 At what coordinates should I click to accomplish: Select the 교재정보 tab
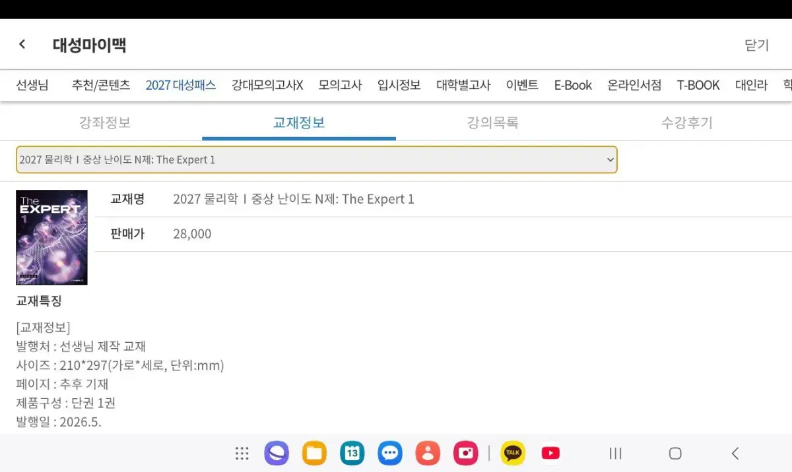(299, 123)
